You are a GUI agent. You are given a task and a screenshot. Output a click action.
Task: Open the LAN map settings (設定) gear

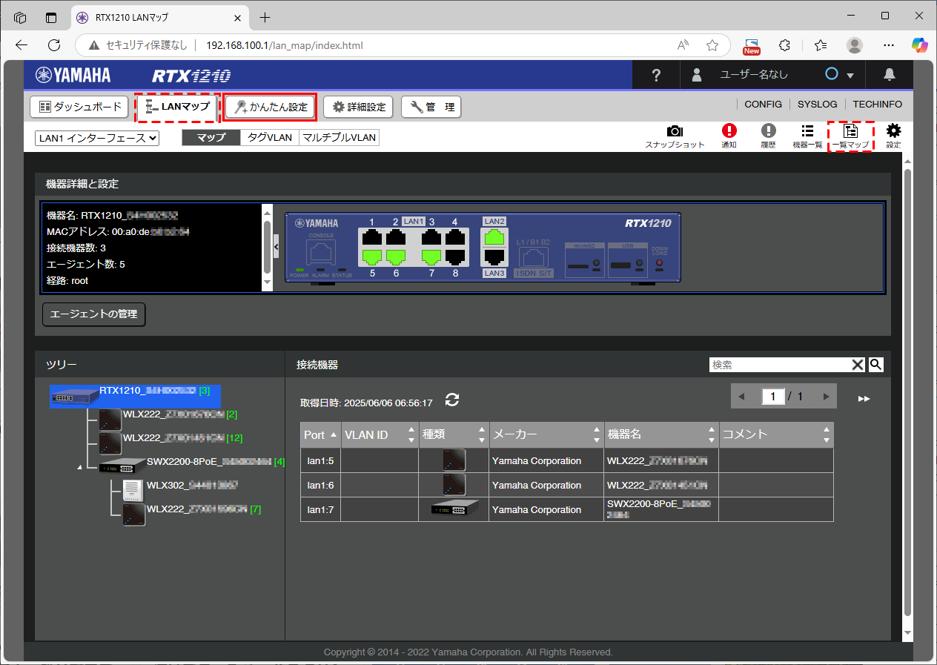[894, 136]
